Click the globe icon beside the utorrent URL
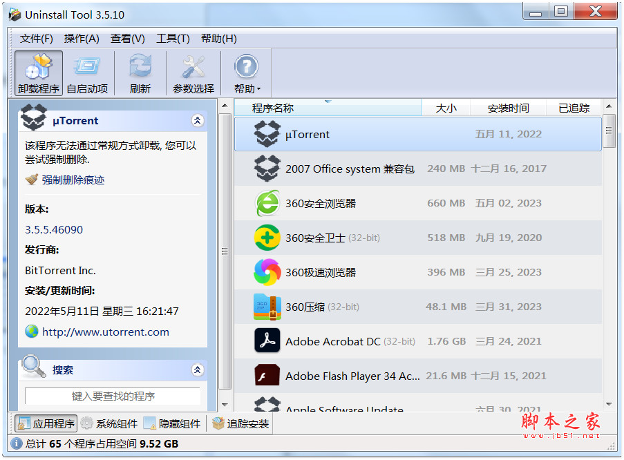Viewport: 624px width, 460px height. 32,332
